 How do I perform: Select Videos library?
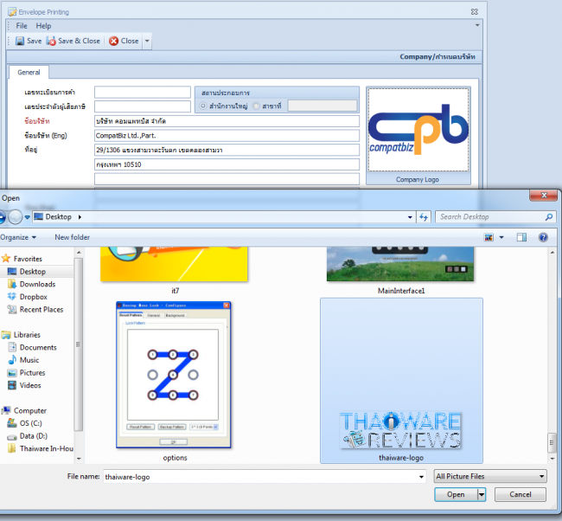pos(30,385)
